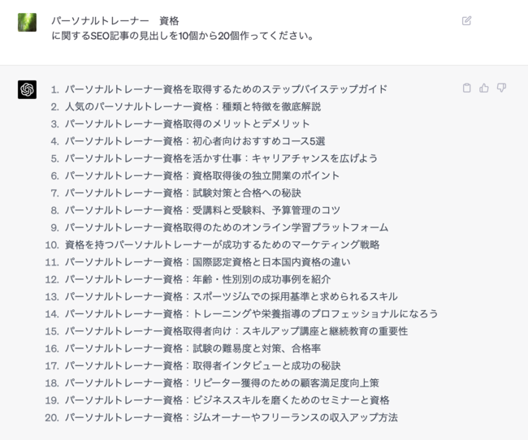Viewport: 528px width, 440px height.
Task: Click list item 10 about マーケティング戦略
Action: pyautogui.click(x=222, y=244)
